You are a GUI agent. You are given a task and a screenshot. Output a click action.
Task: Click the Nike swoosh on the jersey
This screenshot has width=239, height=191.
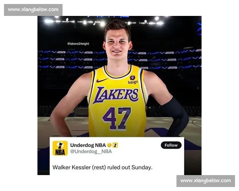(x=102, y=80)
